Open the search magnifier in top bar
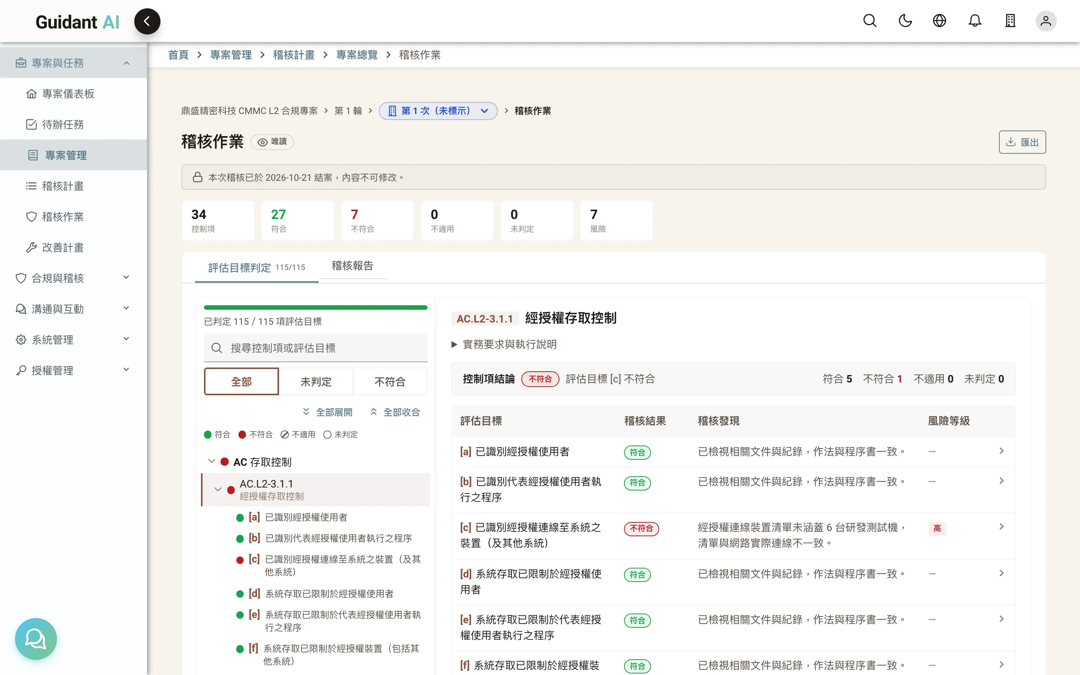The height and width of the screenshot is (675, 1080). click(869, 21)
